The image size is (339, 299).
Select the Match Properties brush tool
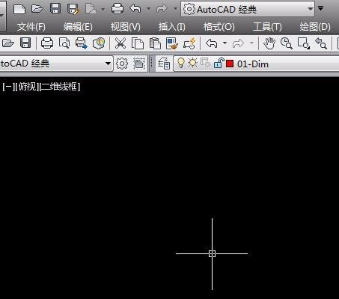click(x=172, y=43)
